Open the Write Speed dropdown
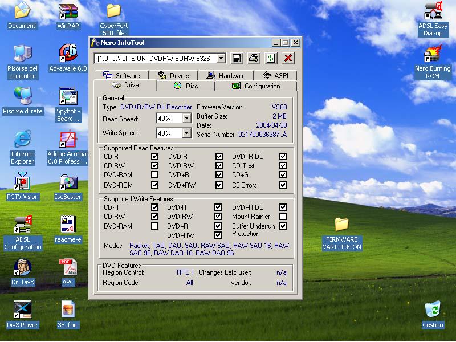The height and width of the screenshot is (342, 456). click(187, 133)
